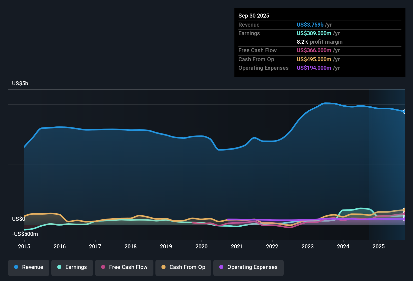Click the US$3.759b Revenue value link
Screen dimensions: 413x281
pyautogui.click(x=310, y=25)
